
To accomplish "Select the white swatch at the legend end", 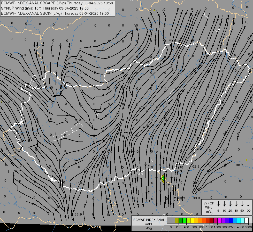I will click(x=246, y=221).
